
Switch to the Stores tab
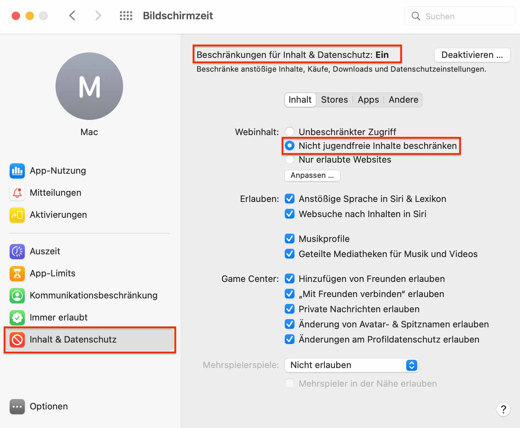pyautogui.click(x=334, y=100)
